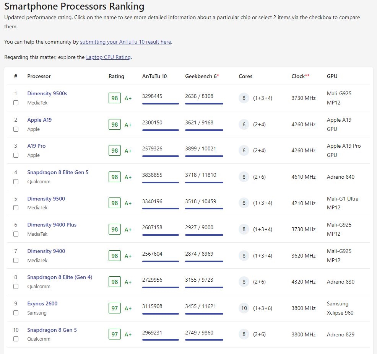Viewport: 377px width, 354px height.
Task: Click the Geekbench 6 column header
Action: (201, 76)
